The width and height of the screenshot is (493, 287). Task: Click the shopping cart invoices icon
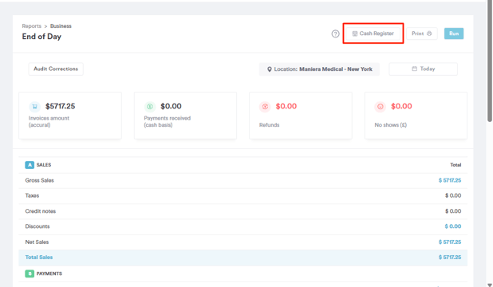(34, 107)
